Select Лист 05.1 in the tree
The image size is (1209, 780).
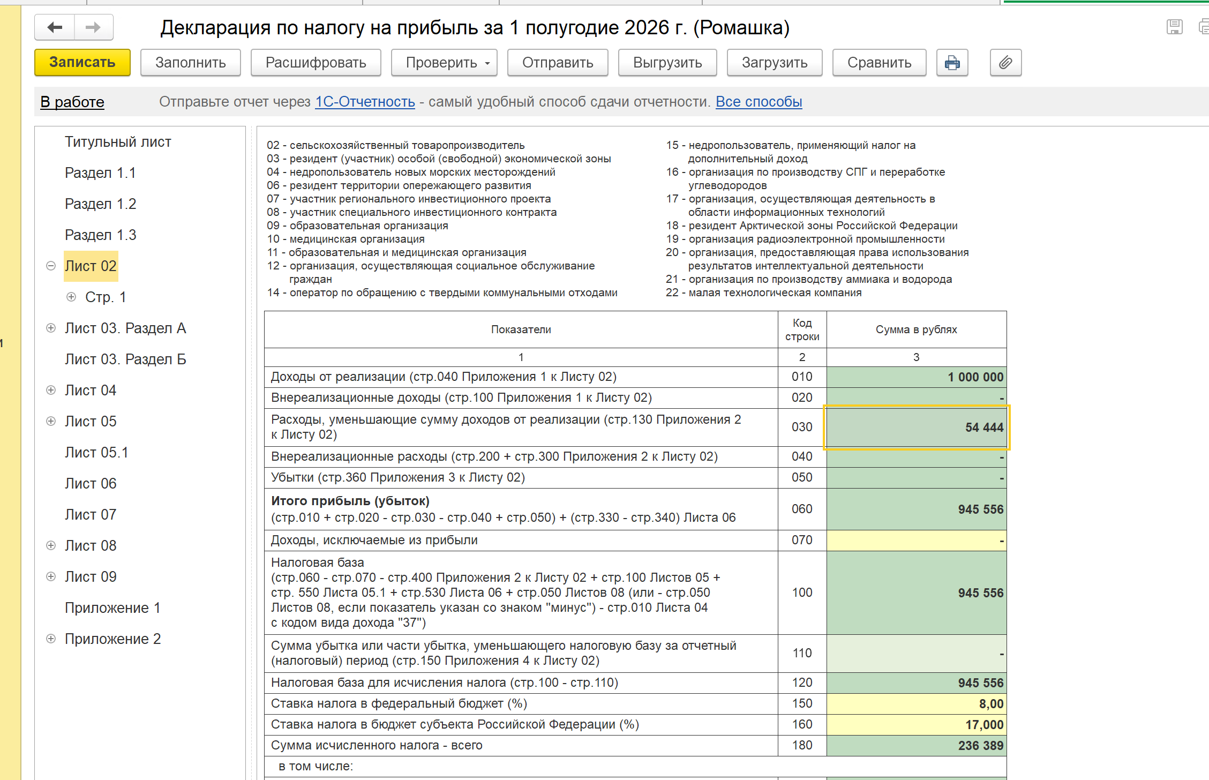pos(96,453)
